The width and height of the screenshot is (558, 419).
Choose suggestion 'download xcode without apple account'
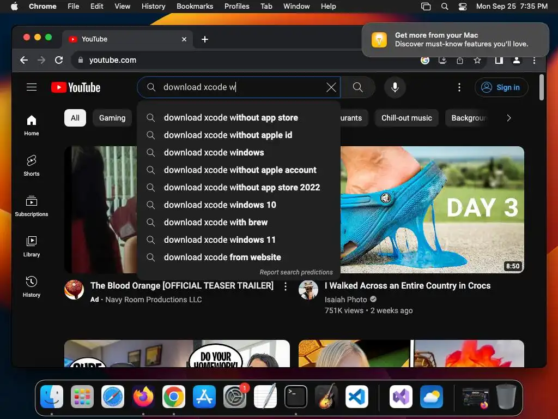tap(239, 170)
